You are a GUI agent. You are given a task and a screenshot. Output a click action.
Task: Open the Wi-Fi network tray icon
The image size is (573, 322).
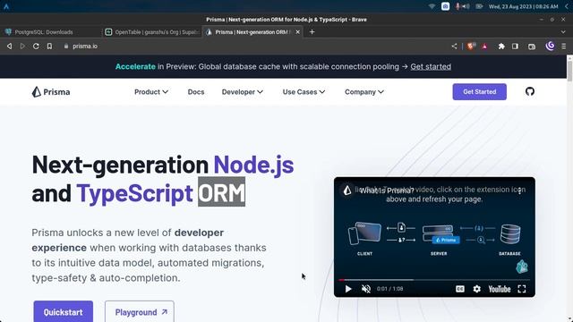432,6
